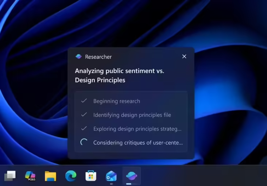Click the loading spinner beside 'Considering critiques'
This screenshot has width=267, height=186.
(x=84, y=142)
